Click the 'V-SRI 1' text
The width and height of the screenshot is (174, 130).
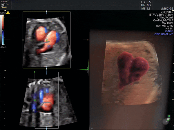(169, 31)
